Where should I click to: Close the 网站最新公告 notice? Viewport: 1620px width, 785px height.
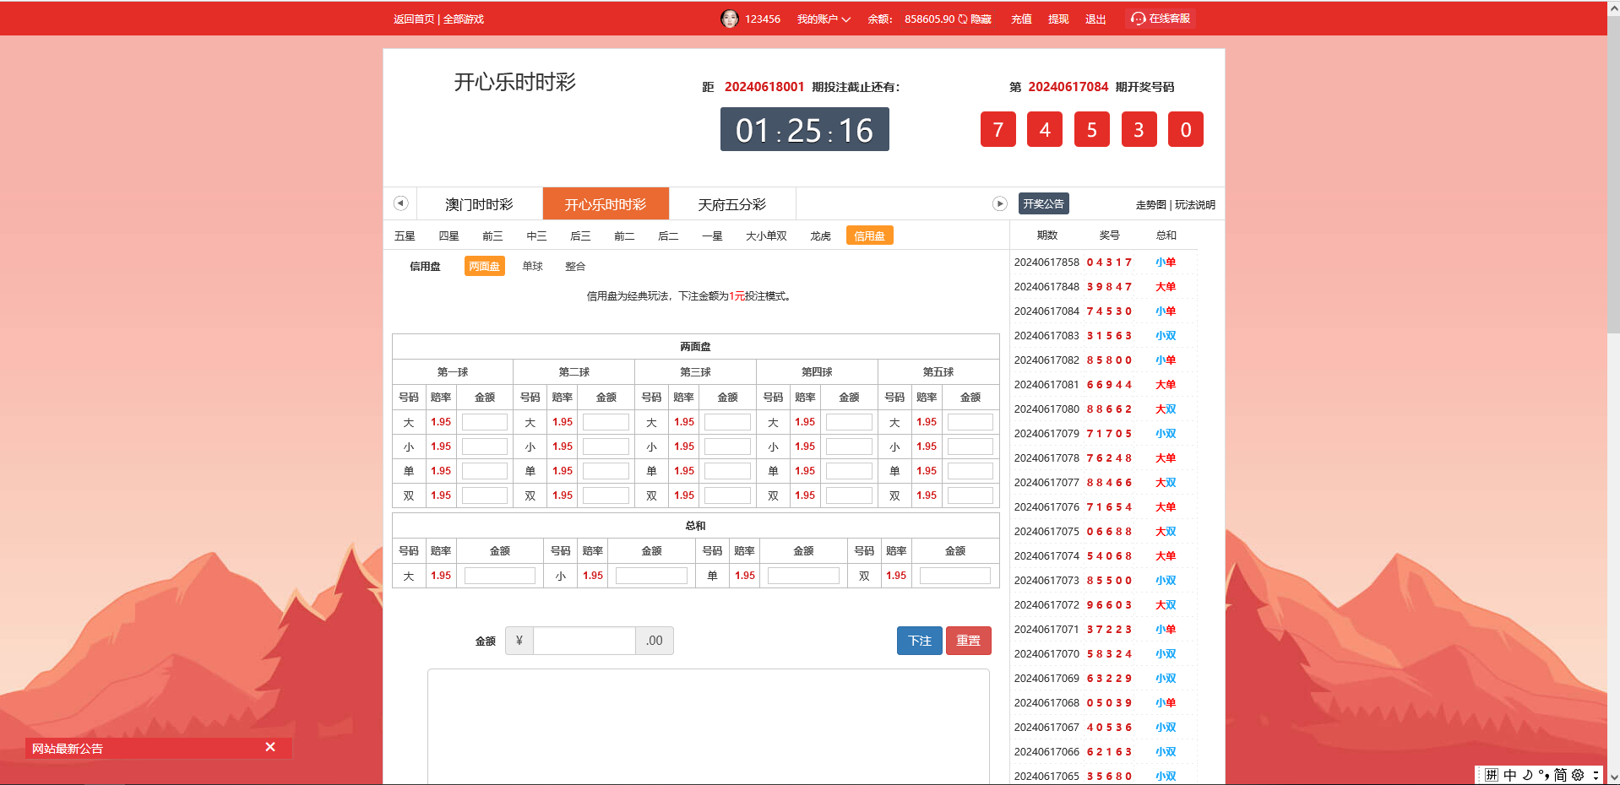270,747
